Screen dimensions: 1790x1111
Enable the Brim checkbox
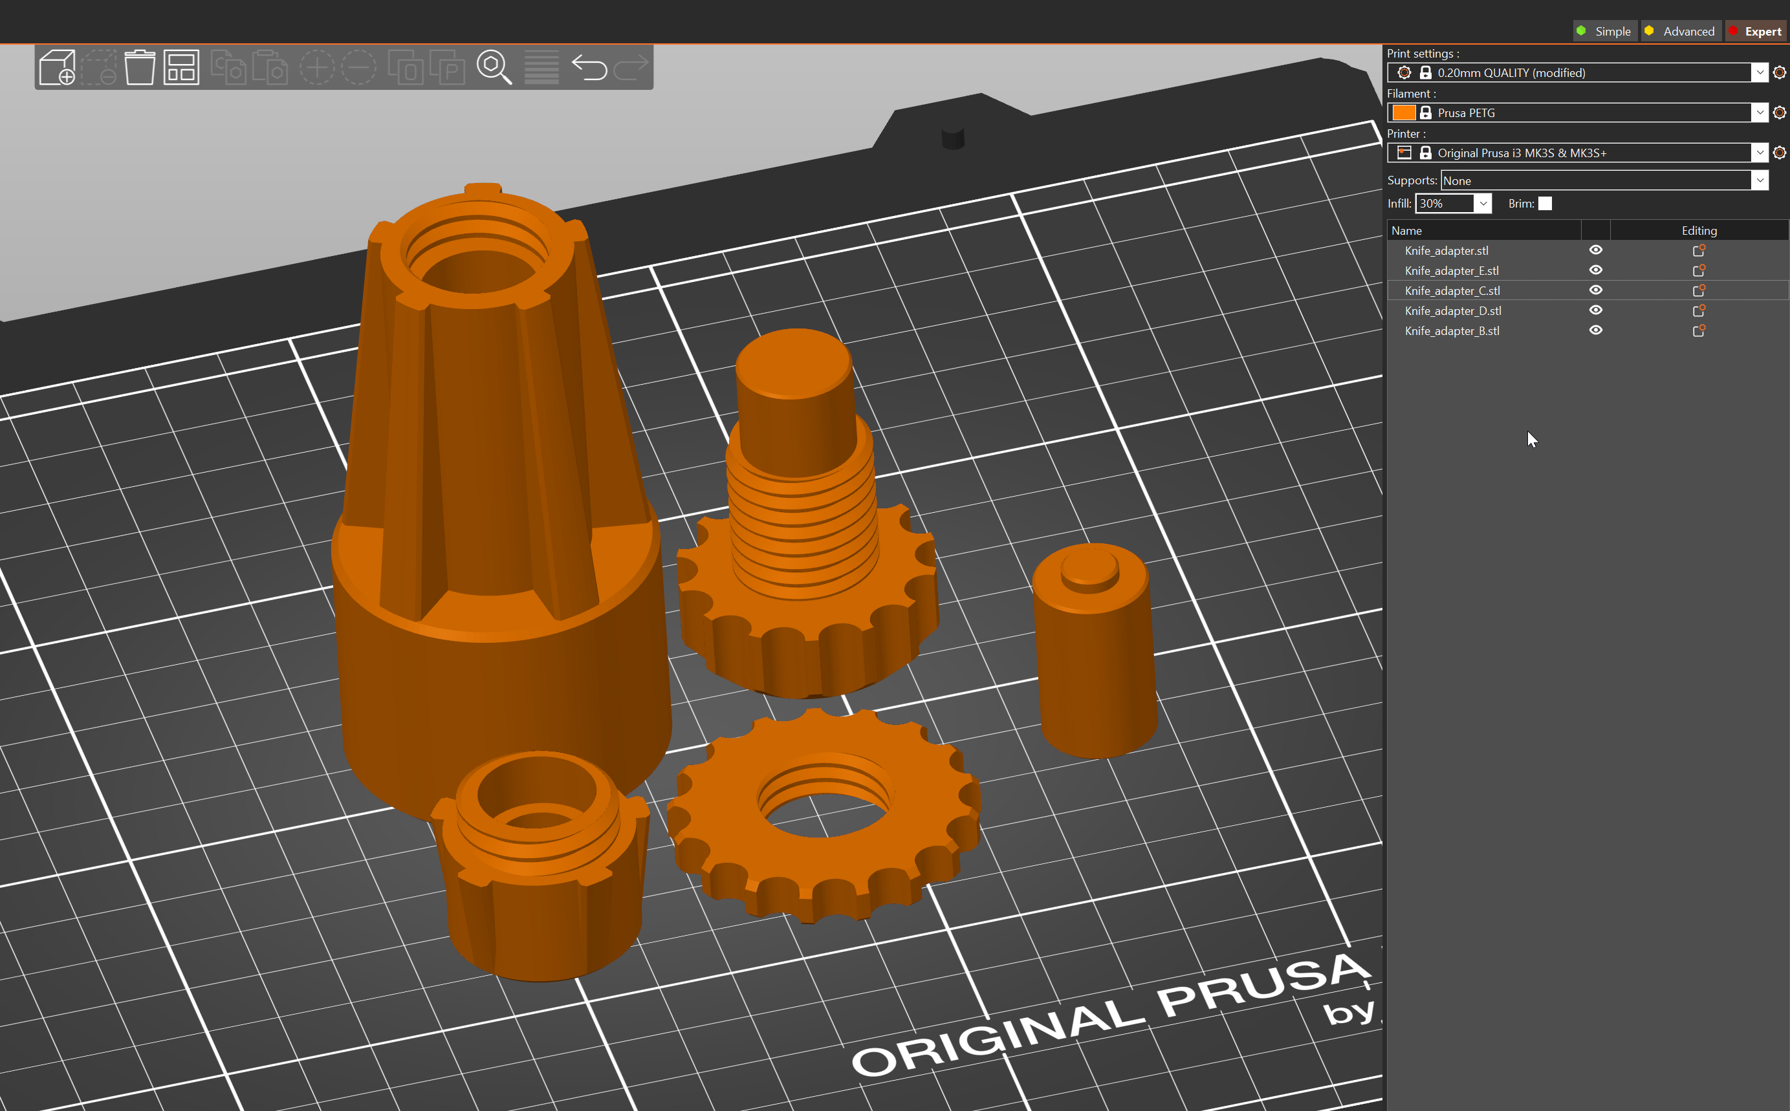tap(1545, 204)
